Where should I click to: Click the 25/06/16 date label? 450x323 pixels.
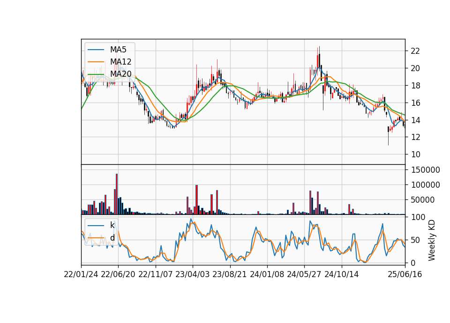point(405,274)
